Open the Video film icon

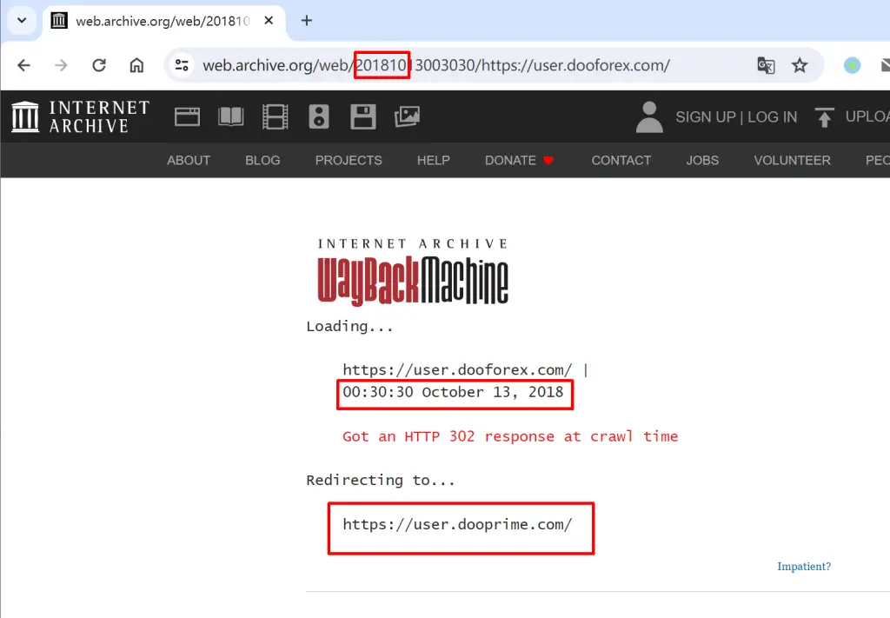(x=276, y=116)
